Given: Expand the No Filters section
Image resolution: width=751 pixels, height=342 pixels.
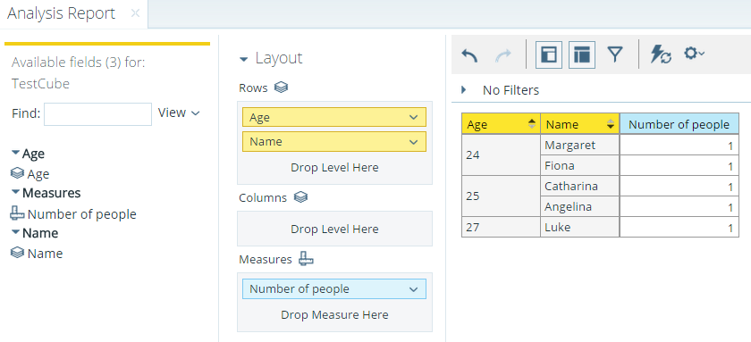Looking at the screenshot, I should (464, 89).
